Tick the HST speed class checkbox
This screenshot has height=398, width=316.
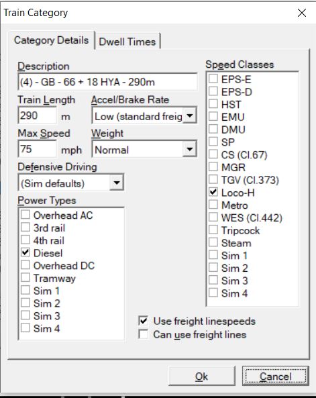[213, 104]
